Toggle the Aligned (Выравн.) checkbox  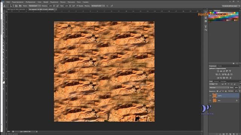(77, 6)
